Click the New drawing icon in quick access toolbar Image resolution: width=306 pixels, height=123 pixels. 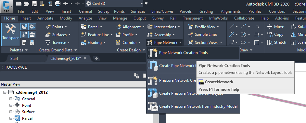[19, 3]
